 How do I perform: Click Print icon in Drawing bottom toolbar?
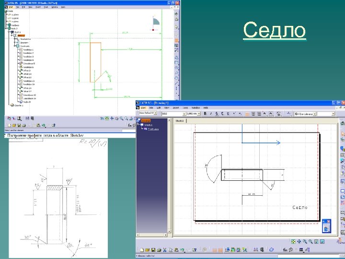coord(159,250)
